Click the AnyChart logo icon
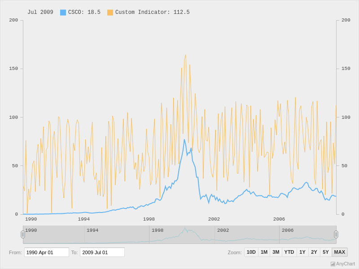 click(333, 264)
